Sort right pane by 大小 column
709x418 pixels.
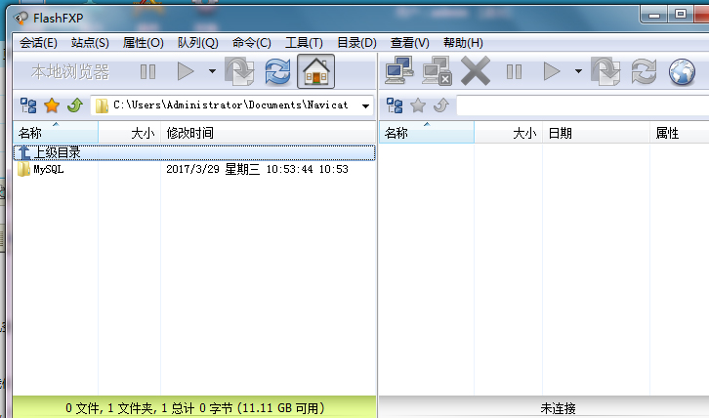[x=508, y=133]
